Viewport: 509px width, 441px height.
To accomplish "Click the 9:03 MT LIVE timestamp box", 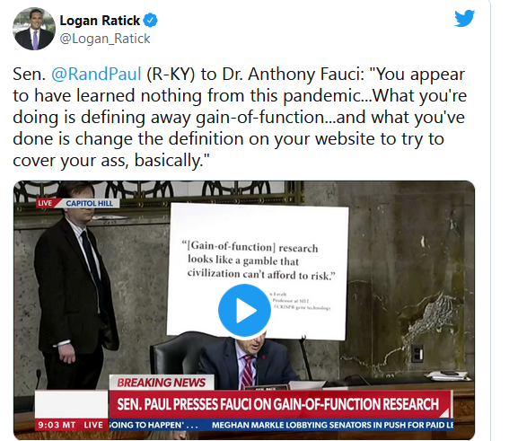I will point(72,425).
